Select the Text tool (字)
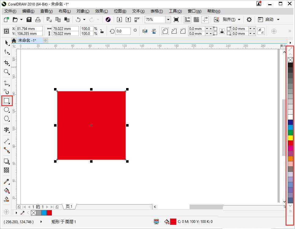This screenshot has height=229, width=295. coord(6,130)
